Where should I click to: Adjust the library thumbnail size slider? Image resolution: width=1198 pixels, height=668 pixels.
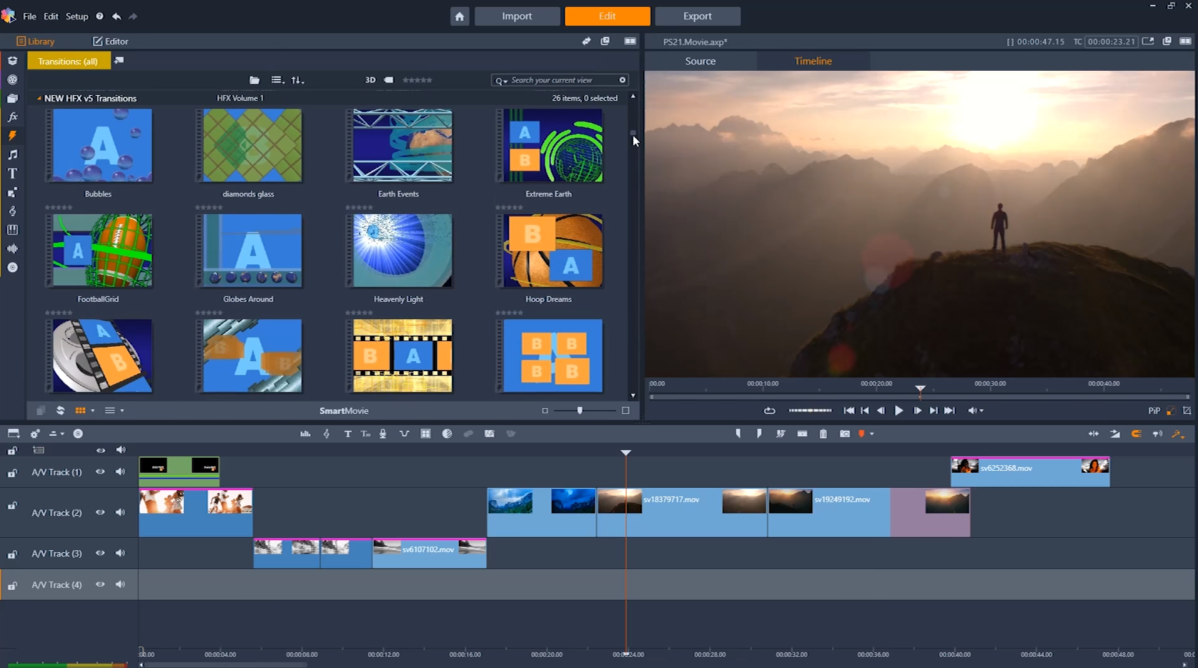pos(580,411)
